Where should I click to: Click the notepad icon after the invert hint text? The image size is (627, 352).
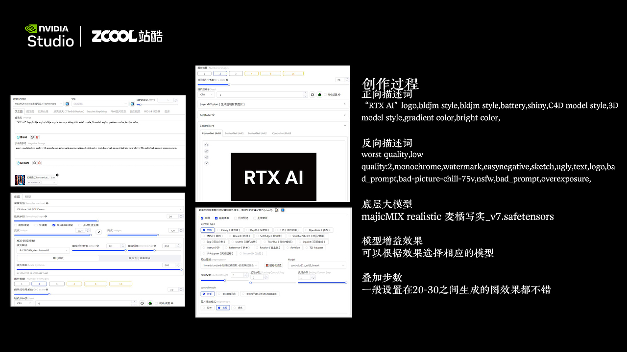pos(276,210)
